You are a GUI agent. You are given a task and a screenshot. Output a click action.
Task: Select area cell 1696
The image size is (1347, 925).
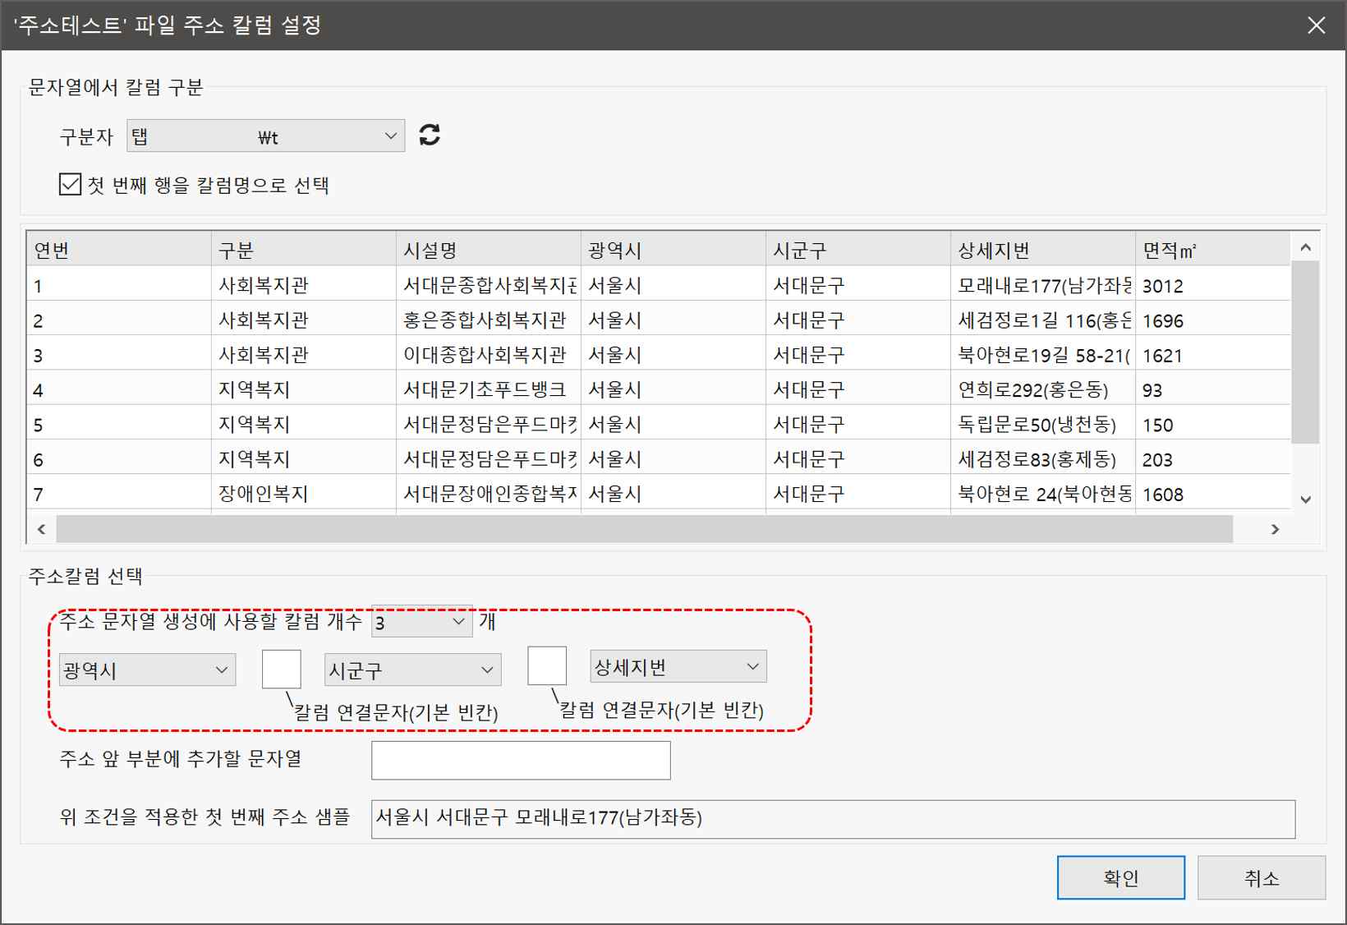click(1213, 320)
